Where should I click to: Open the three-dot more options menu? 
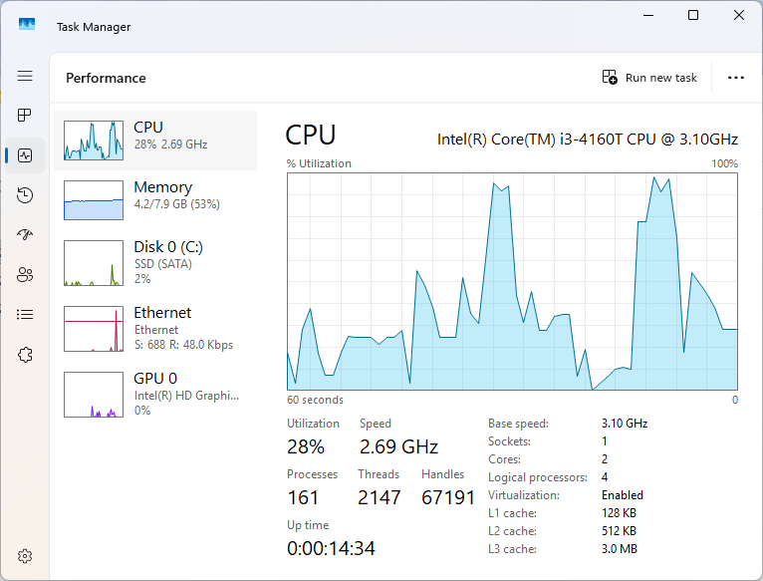tap(736, 78)
